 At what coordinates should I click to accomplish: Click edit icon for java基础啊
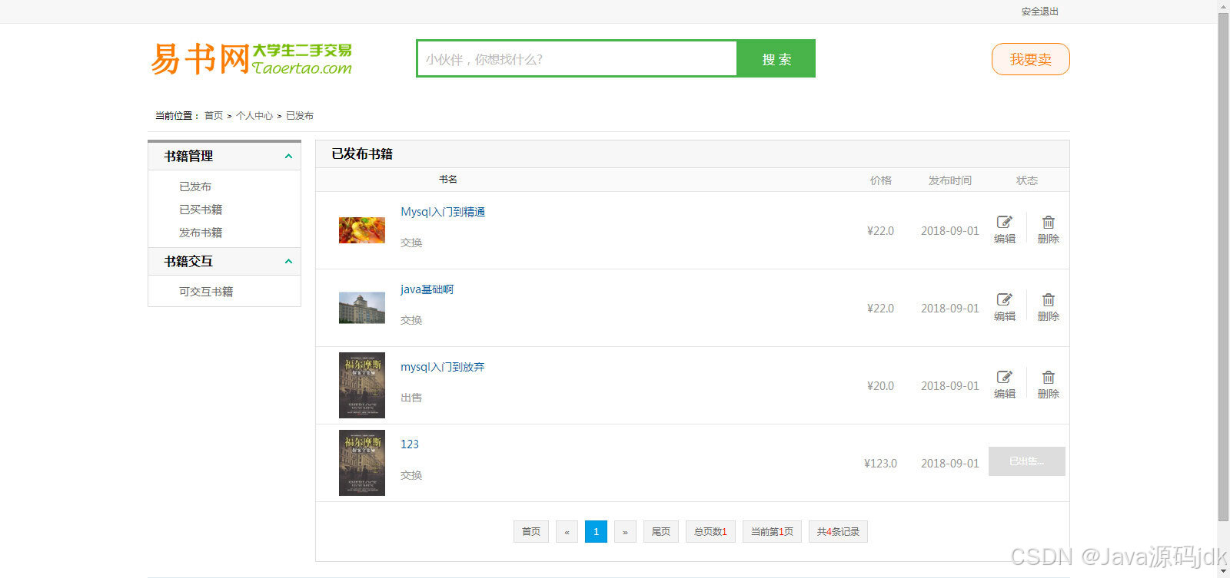click(1004, 299)
